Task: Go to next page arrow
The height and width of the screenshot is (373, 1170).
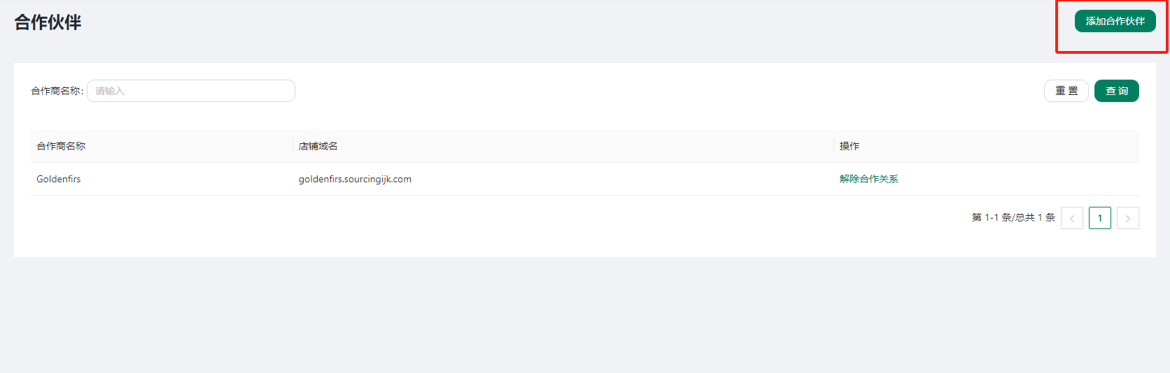Action: tap(1127, 218)
